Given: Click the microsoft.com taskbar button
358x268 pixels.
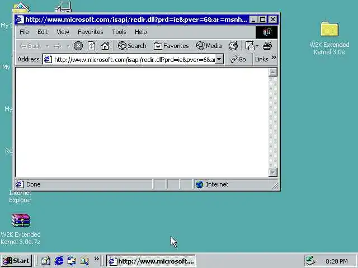Looking at the screenshot, I should pos(151,261).
